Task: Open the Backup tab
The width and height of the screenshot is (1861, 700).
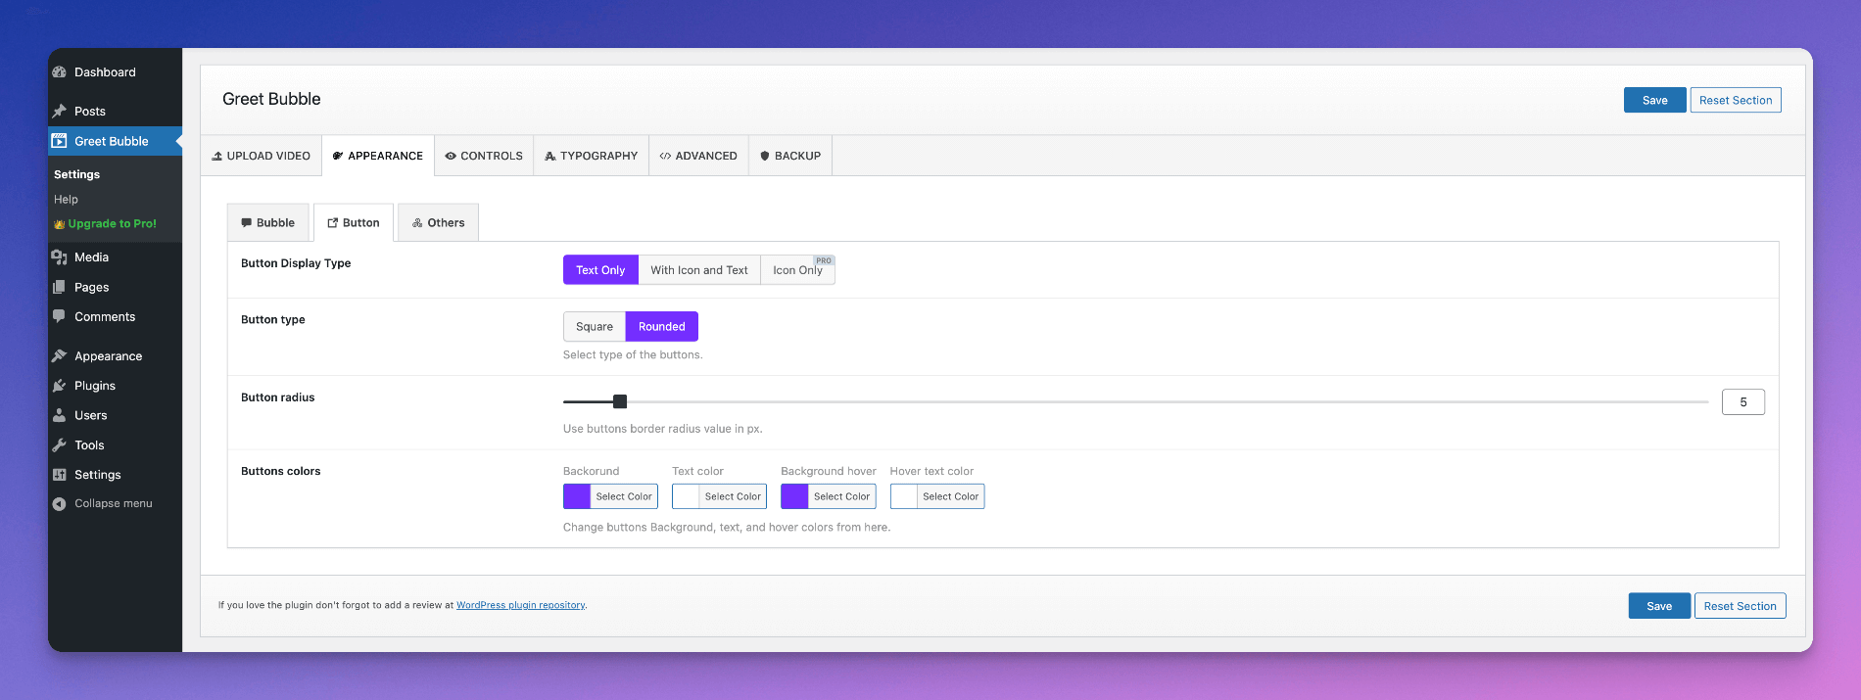Action: 790,156
